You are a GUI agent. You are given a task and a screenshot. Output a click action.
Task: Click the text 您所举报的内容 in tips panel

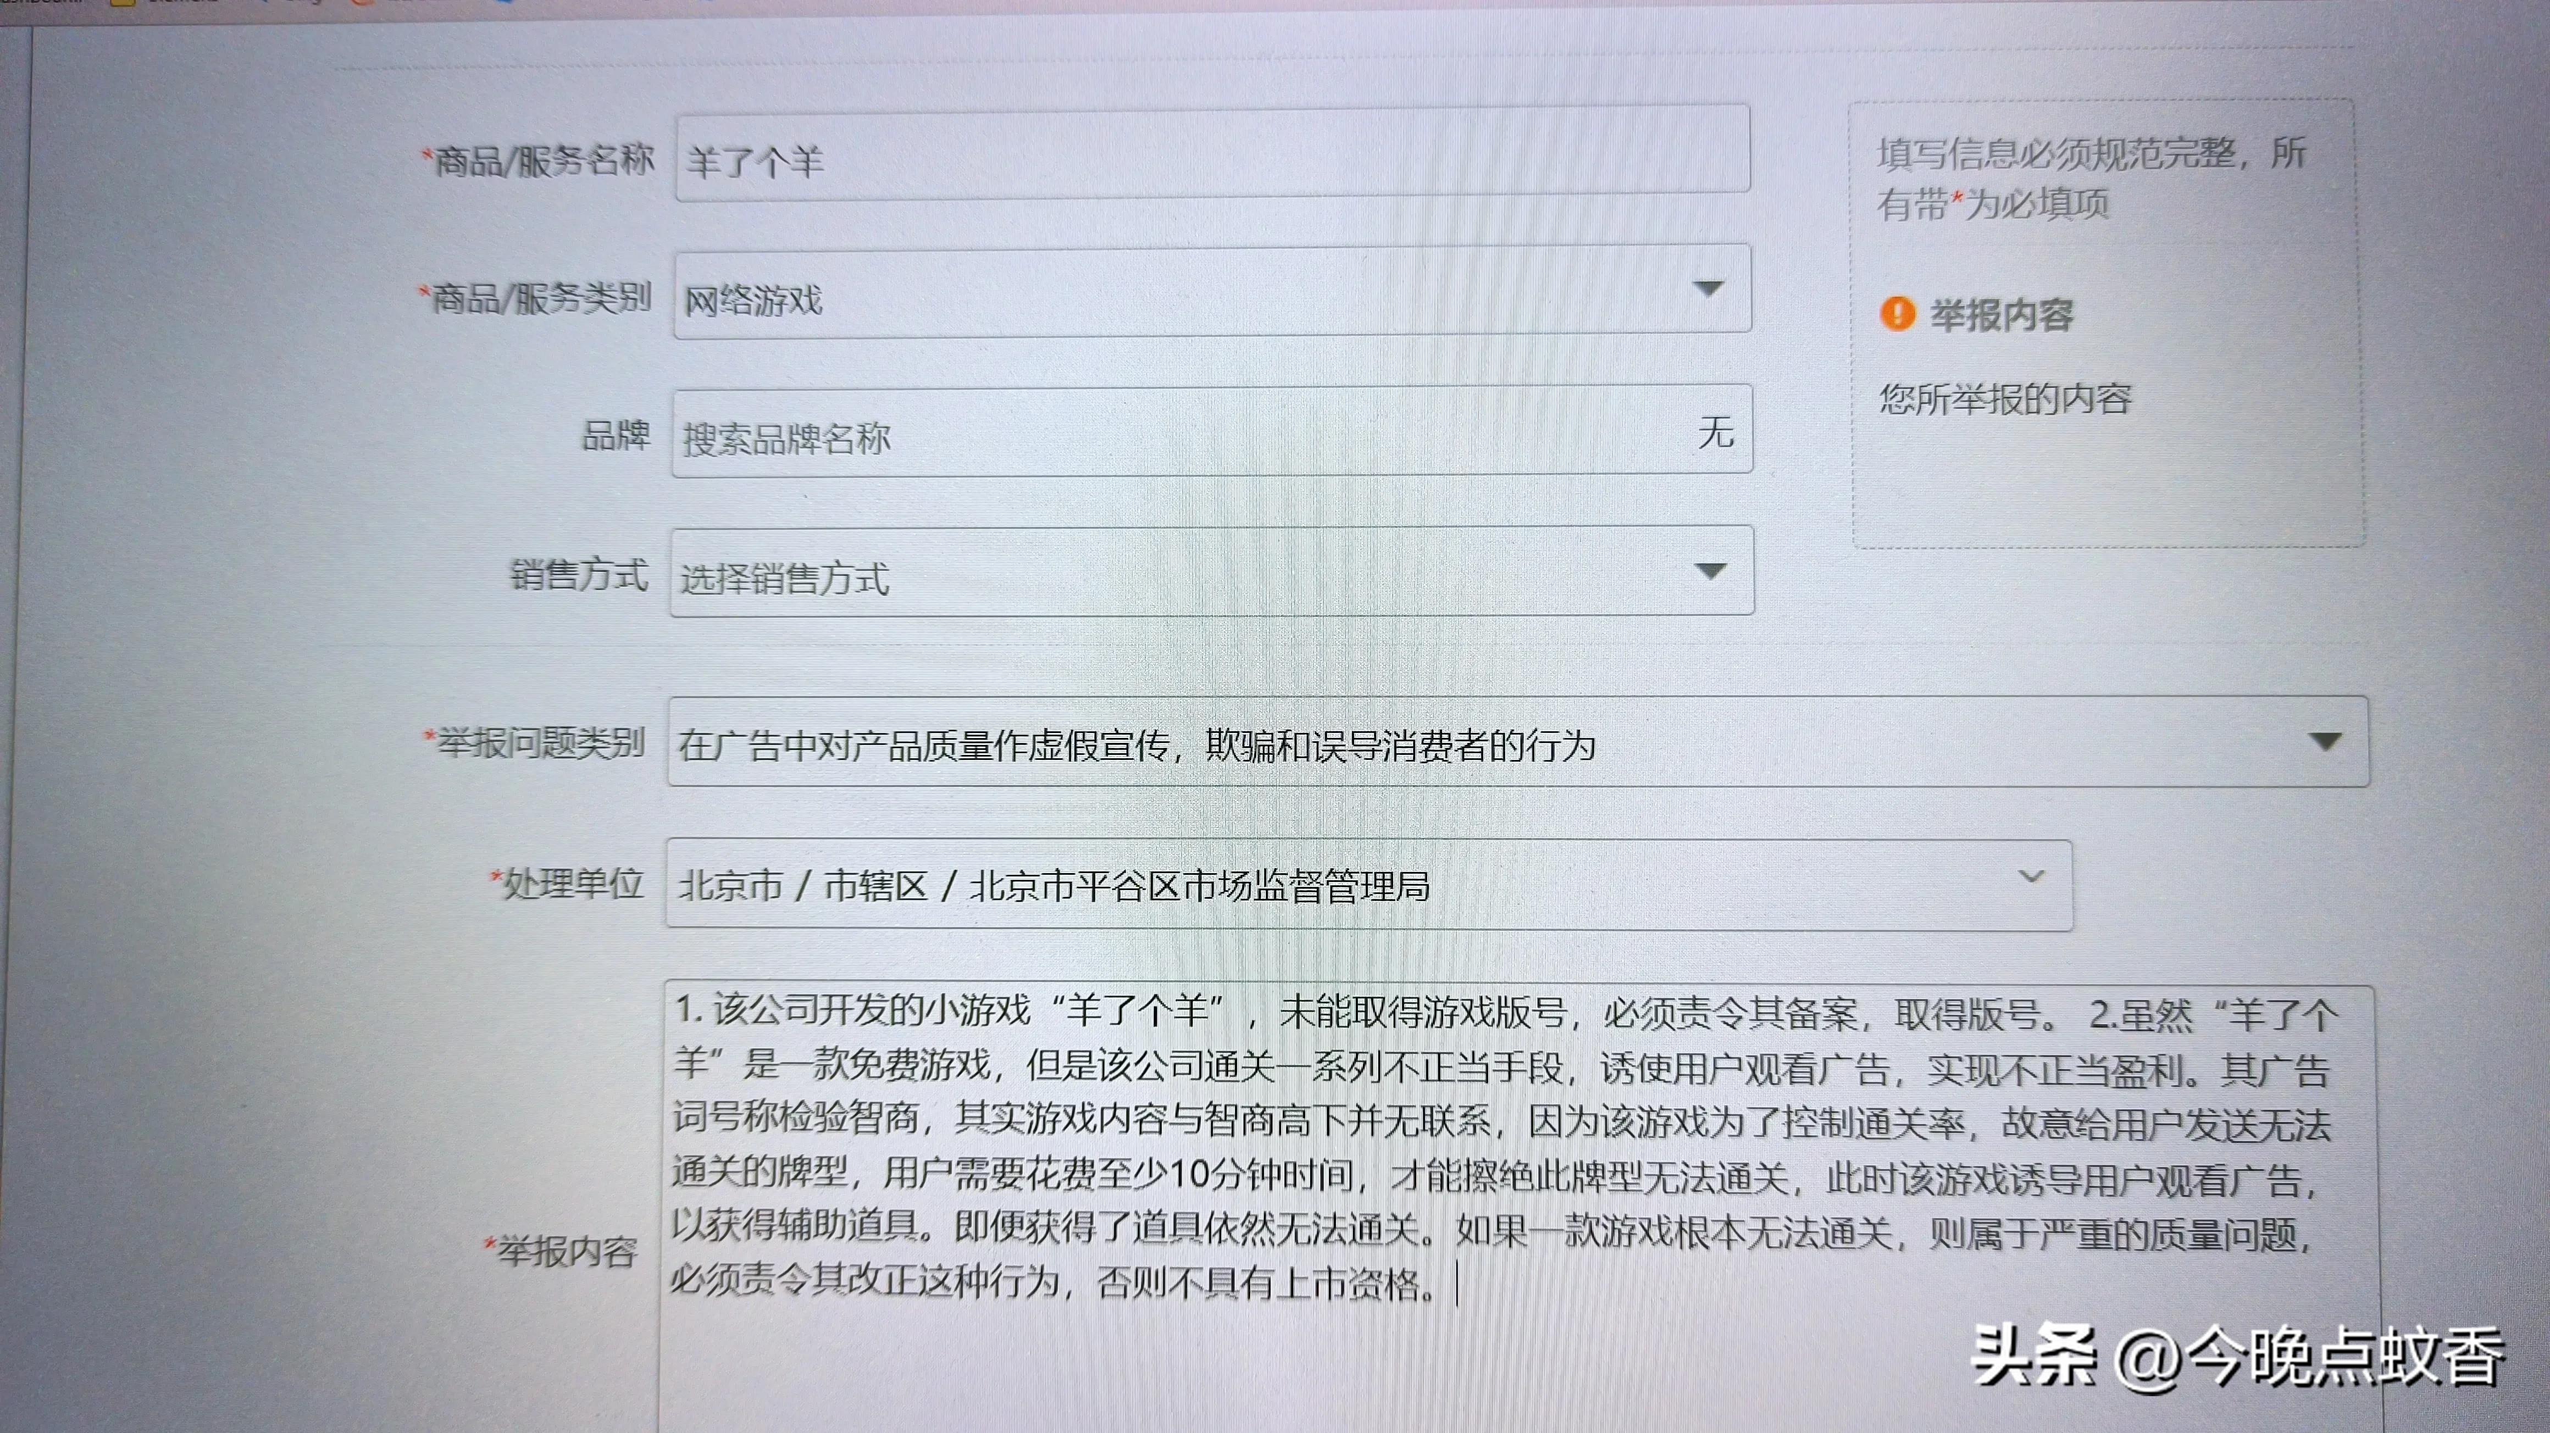2005,399
